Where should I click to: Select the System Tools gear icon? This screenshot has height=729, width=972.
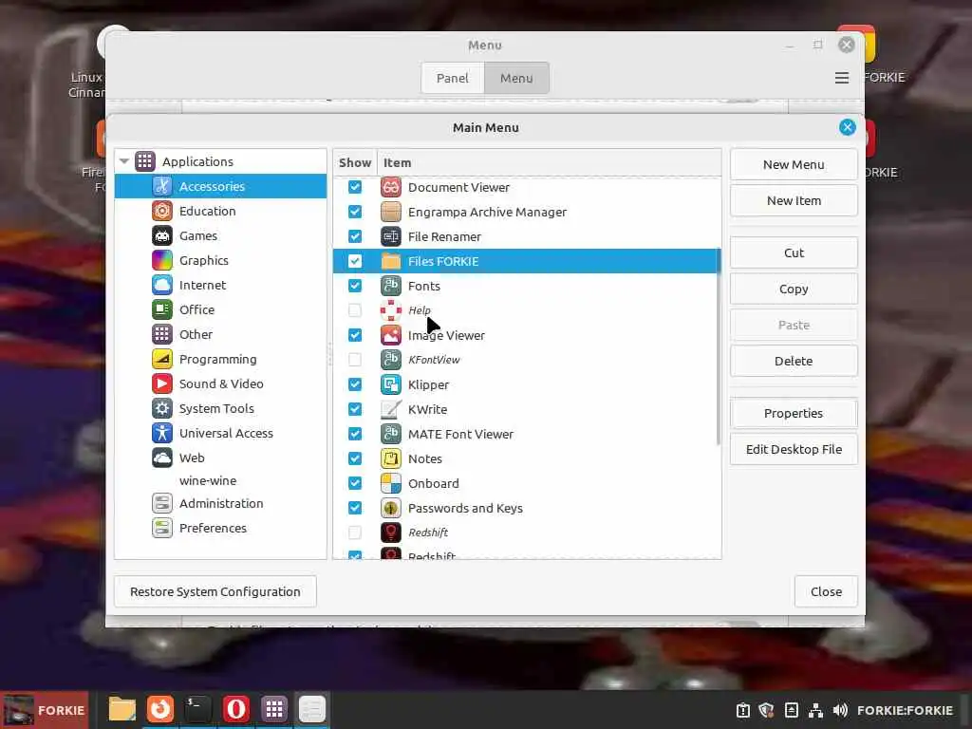coord(161,408)
